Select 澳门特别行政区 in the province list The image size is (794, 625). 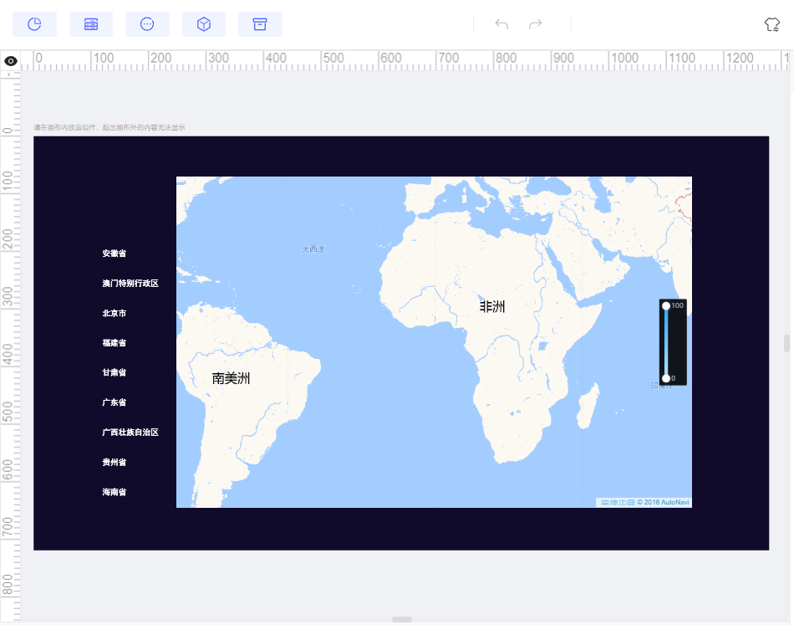pos(130,284)
